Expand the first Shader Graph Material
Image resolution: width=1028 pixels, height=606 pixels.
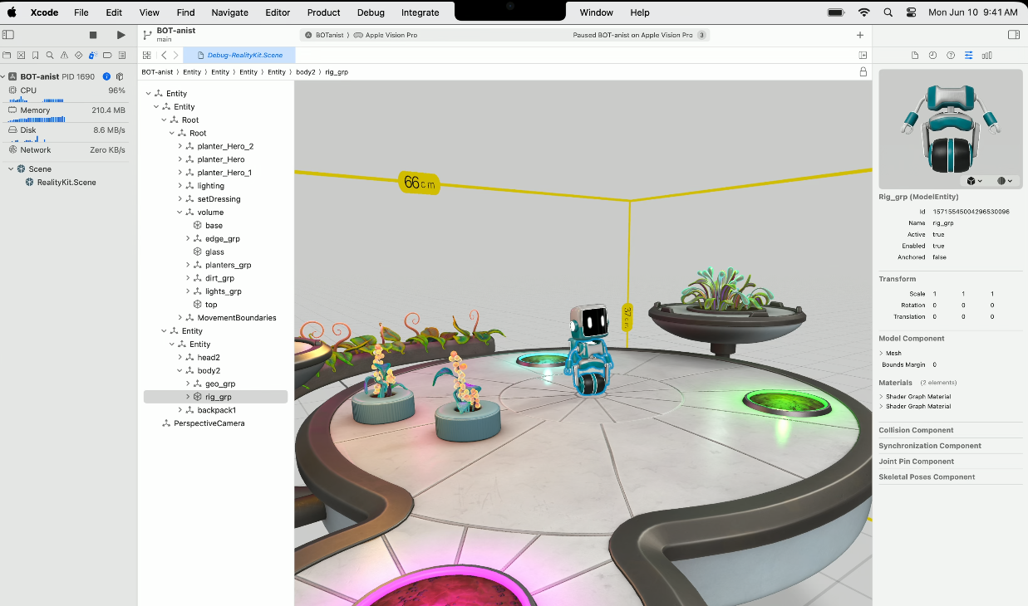tap(882, 397)
